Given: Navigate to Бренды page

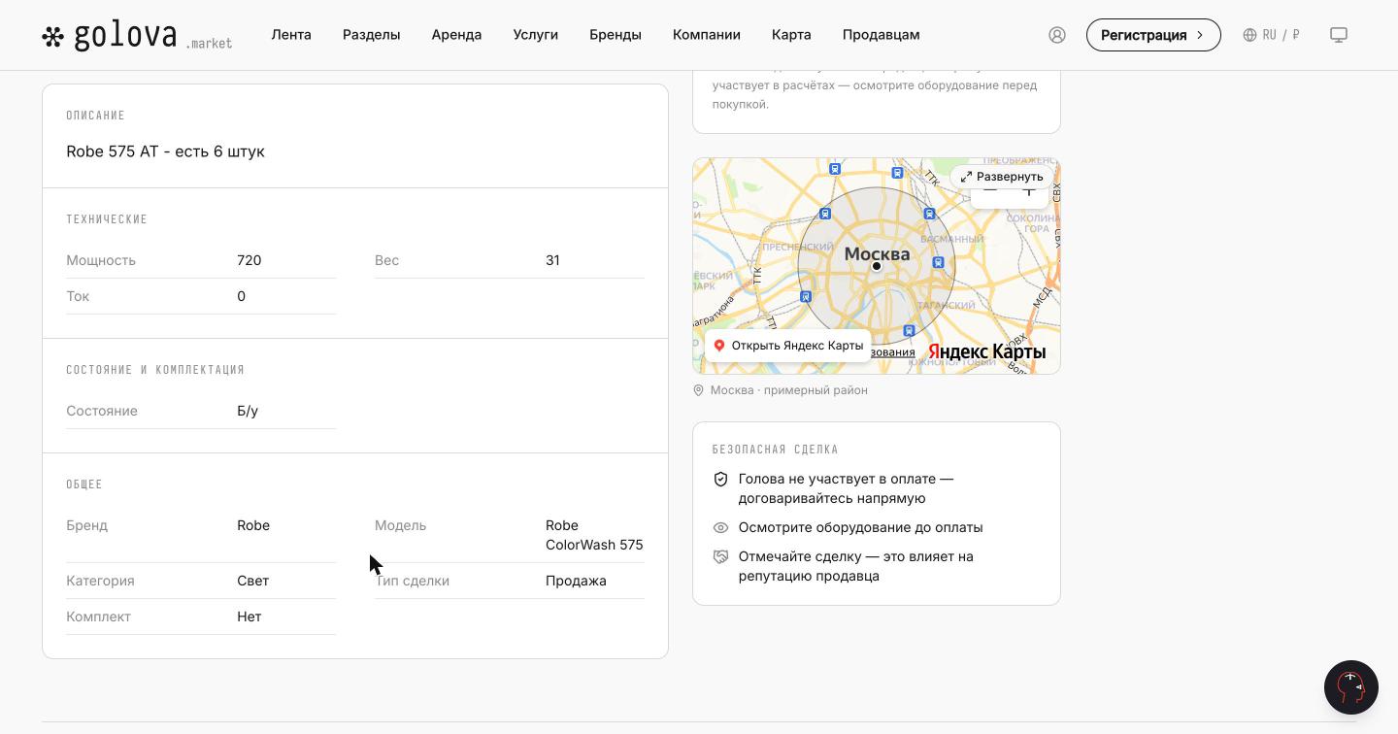Looking at the screenshot, I should [616, 35].
